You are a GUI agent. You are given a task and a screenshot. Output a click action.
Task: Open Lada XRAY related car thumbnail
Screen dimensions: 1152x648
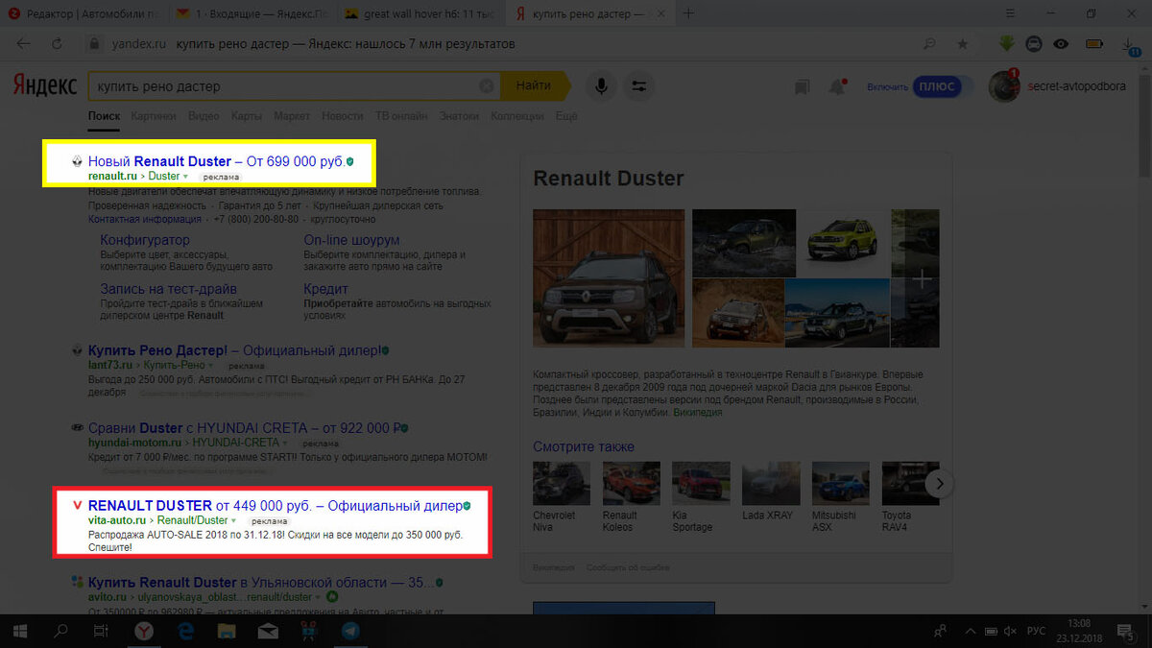pos(771,483)
